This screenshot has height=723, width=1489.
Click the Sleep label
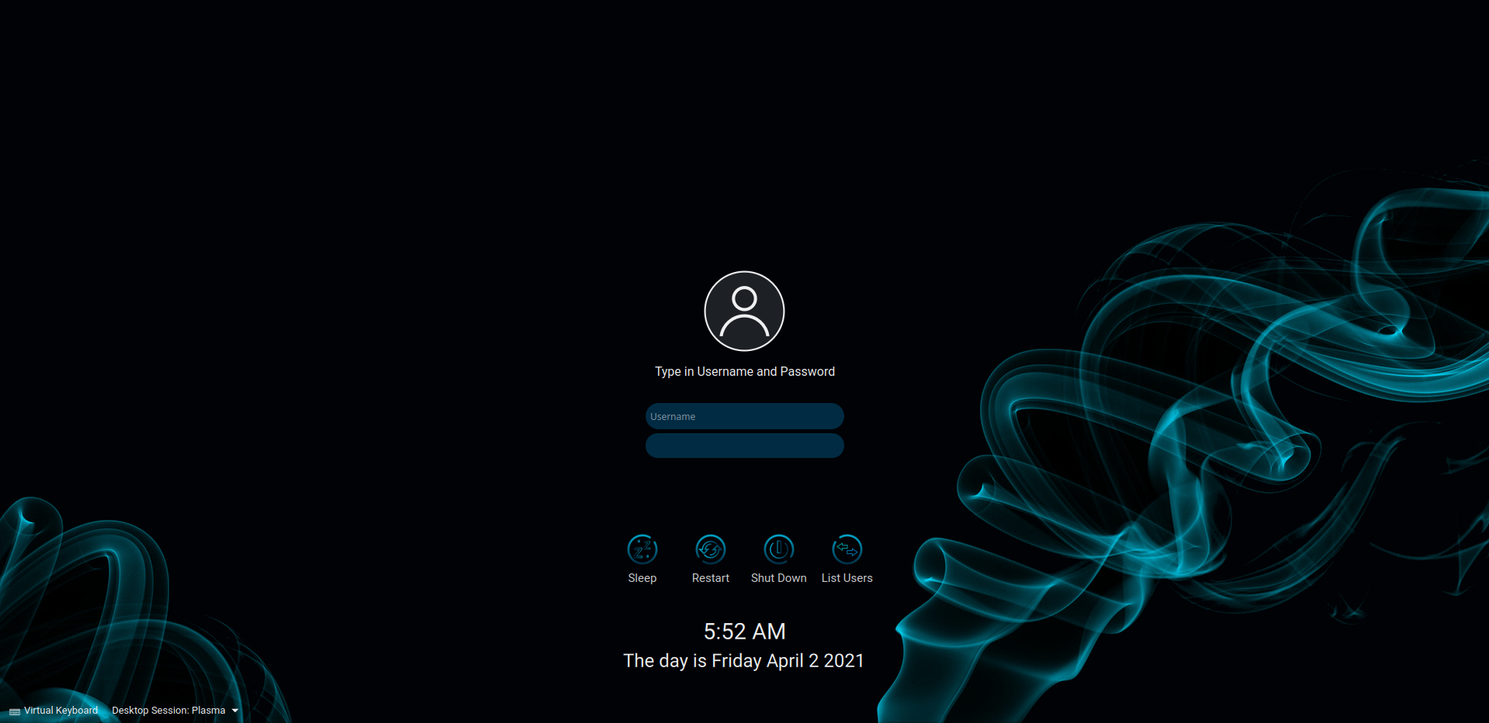pyautogui.click(x=642, y=578)
